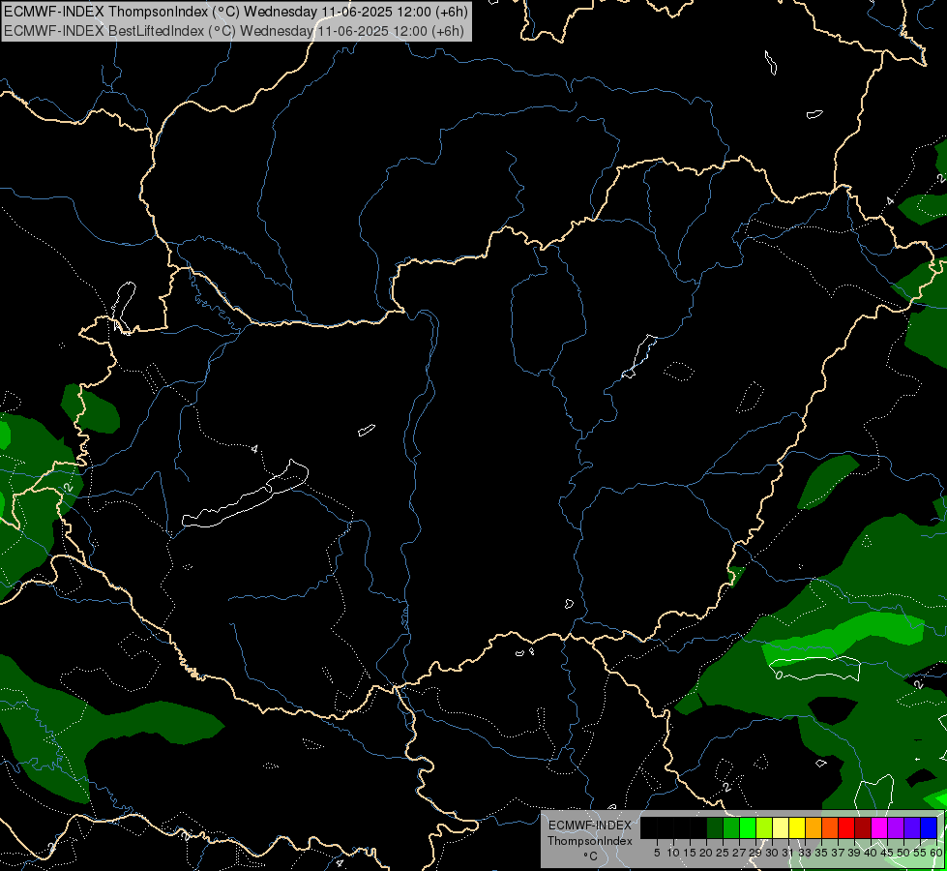Click the '0' lifted index contour label
This screenshot has height=871, width=947.
[x=779, y=675]
